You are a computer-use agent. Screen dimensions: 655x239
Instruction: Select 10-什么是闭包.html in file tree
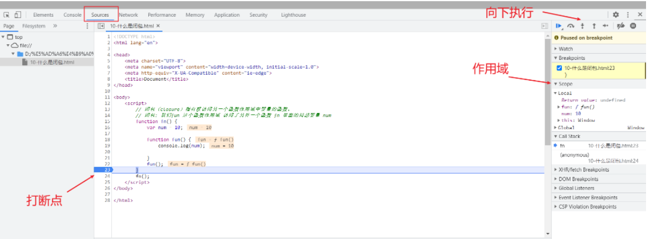pyautogui.click(x=53, y=62)
